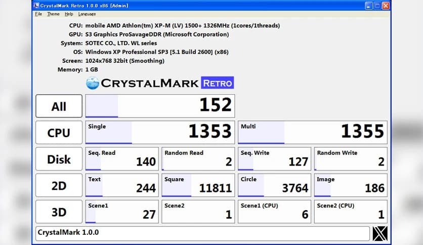The height and width of the screenshot is (245, 423).
Task: Open the Help menu
Action: 69,14
